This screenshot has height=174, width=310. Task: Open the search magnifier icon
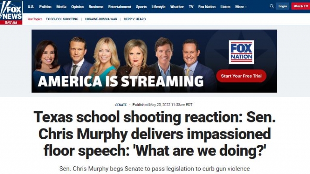click(272, 6)
